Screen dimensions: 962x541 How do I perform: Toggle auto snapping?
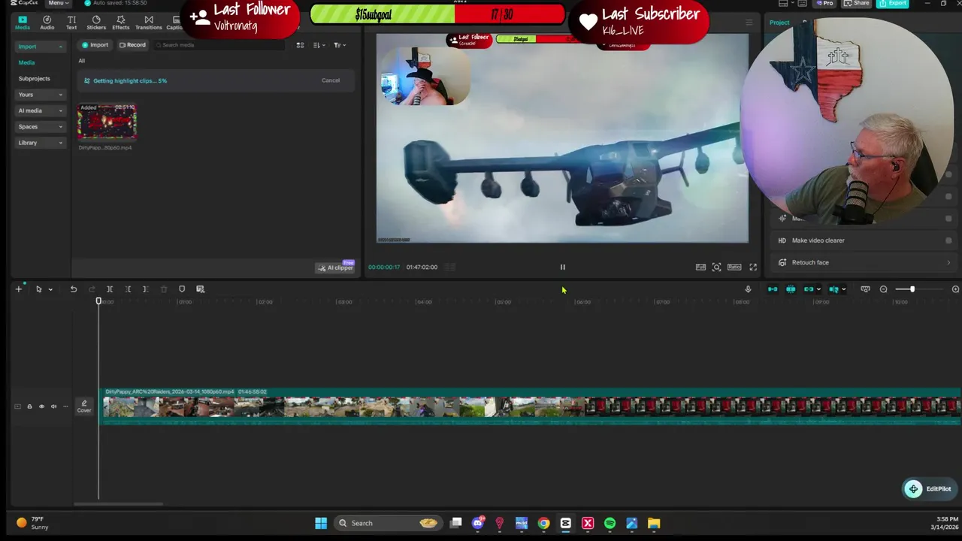(791, 289)
